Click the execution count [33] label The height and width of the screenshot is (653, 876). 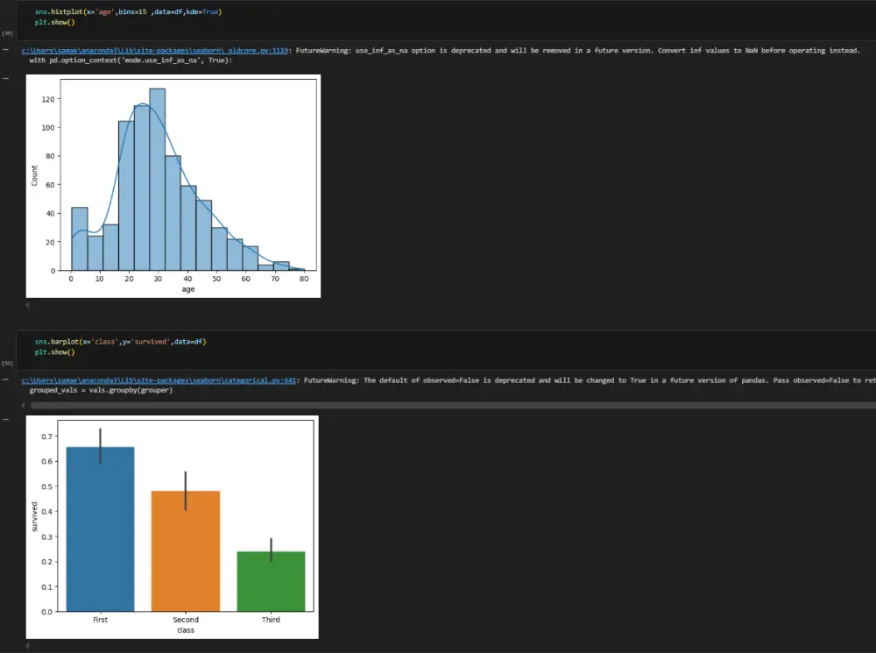(7, 364)
